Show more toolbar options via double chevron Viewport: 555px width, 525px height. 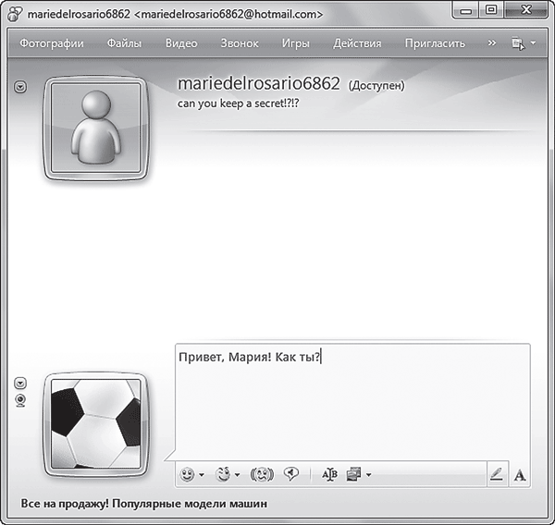[491, 43]
